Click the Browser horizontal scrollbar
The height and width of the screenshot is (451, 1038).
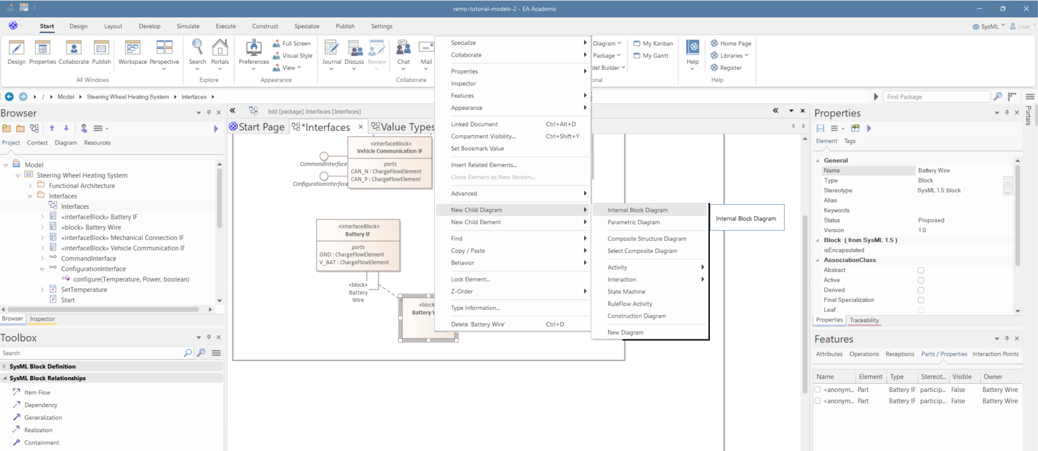103,310
